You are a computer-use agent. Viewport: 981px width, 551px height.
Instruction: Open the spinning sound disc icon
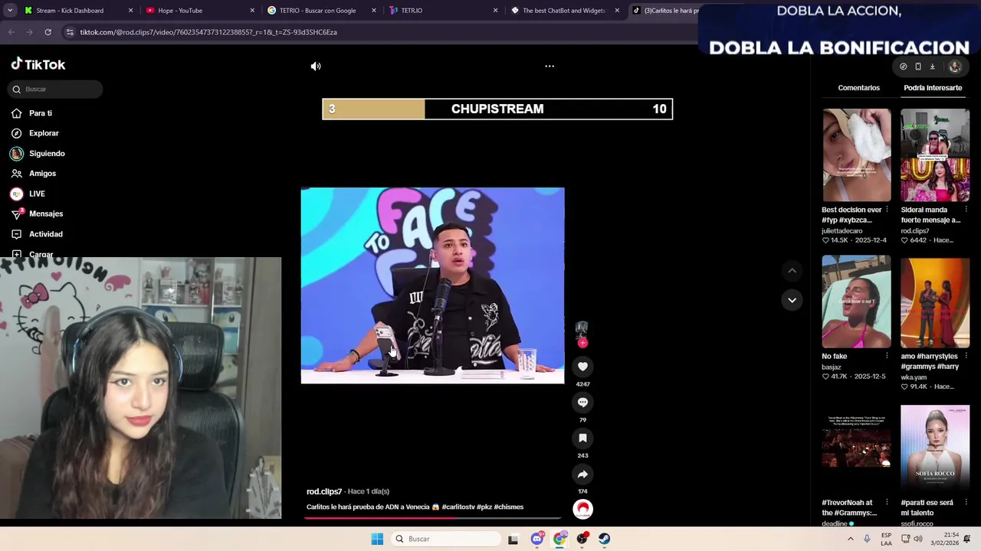coord(582,509)
